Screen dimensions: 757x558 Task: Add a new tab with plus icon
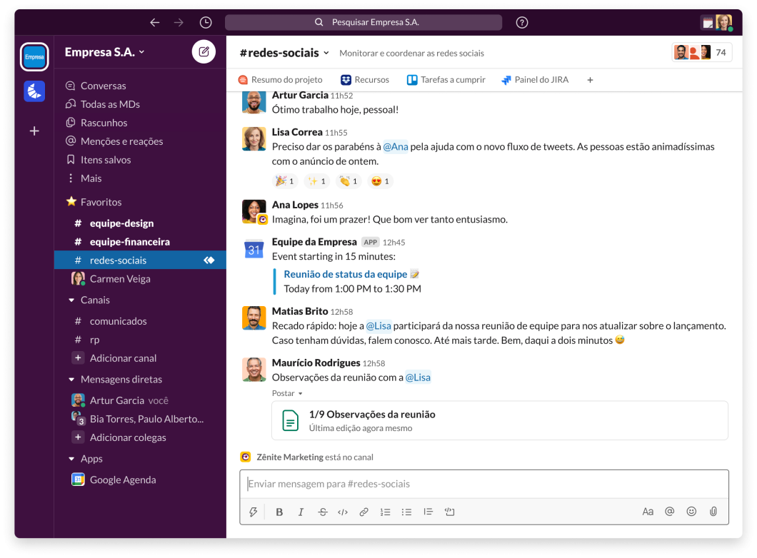coord(590,80)
